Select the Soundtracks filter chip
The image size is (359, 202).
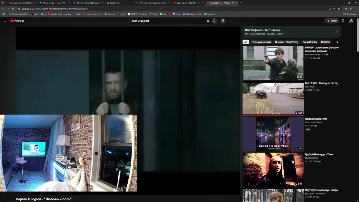point(310,42)
